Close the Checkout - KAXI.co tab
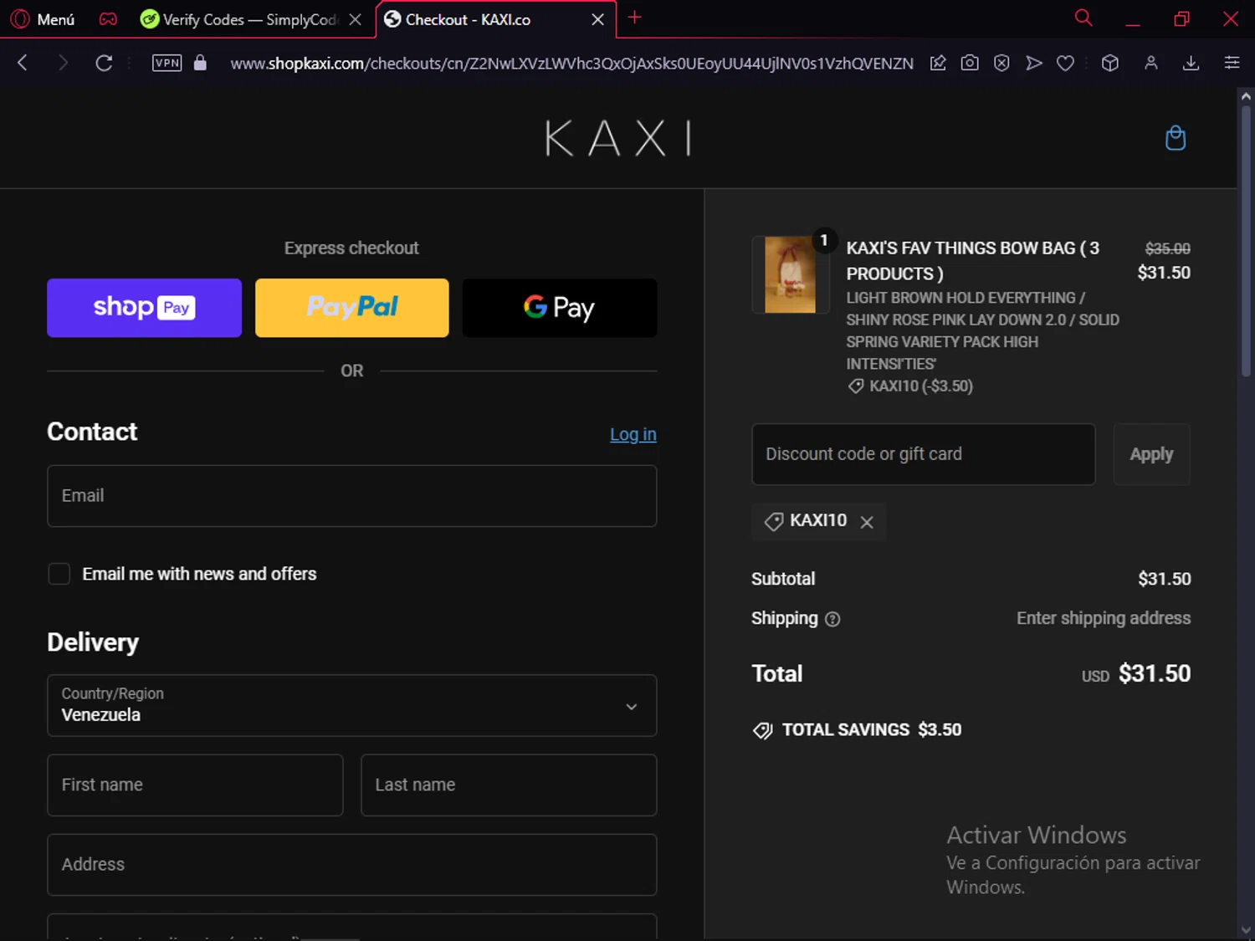This screenshot has height=941, width=1255. (597, 19)
